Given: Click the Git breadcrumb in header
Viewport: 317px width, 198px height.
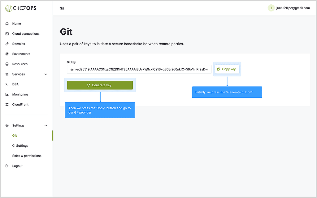Looking at the screenshot, I should (x=62, y=8).
